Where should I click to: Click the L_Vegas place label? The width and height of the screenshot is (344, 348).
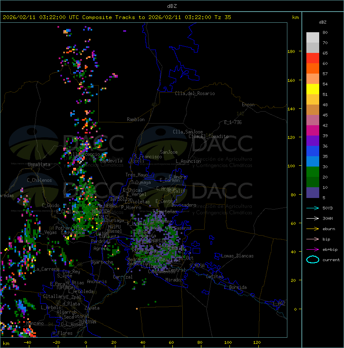coord(48,232)
